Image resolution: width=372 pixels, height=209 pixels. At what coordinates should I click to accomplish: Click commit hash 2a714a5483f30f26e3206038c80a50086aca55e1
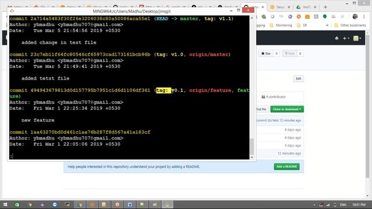[x=90, y=19]
